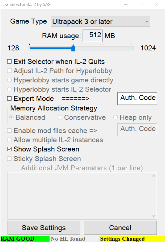The image size is (165, 242).
Task: Click the mod files cache Auth. Code button
Action: click(x=137, y=129)
